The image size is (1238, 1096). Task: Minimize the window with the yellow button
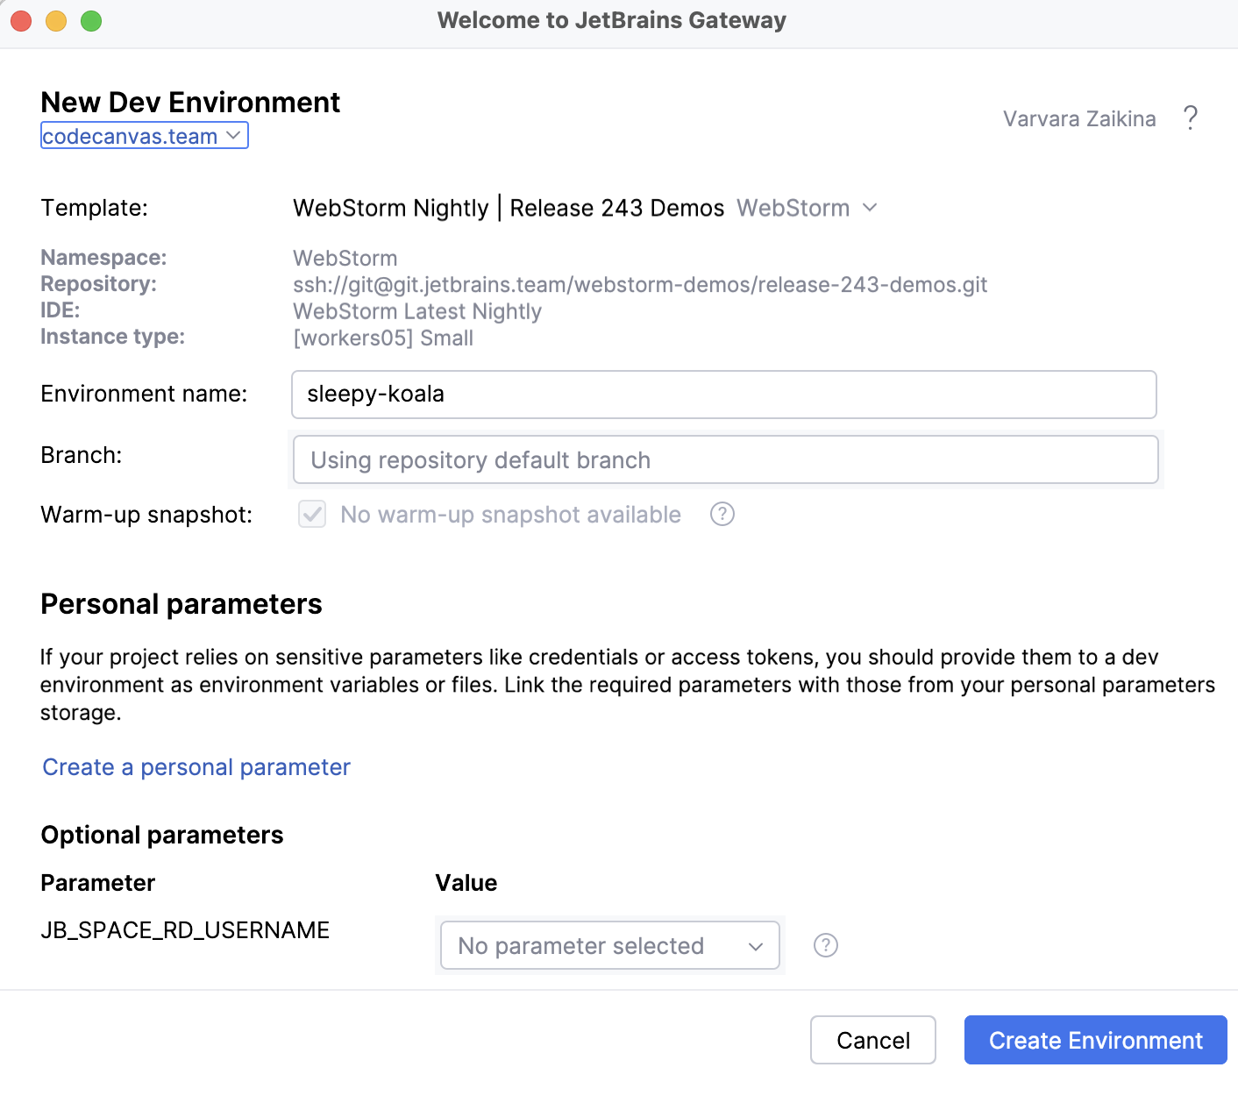pyautogui.click(x=56, y=20)
